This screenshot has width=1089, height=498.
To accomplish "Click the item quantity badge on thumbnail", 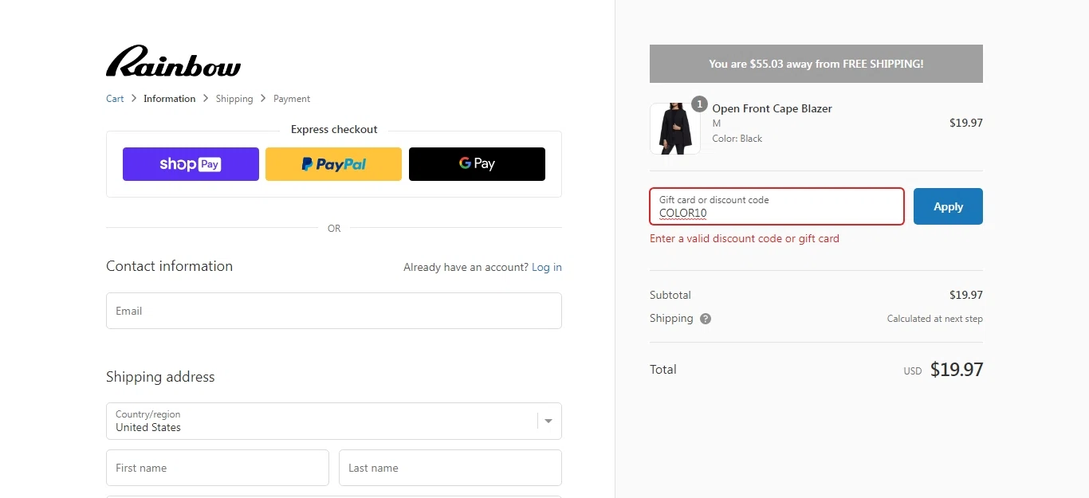I will click(699, 104).
